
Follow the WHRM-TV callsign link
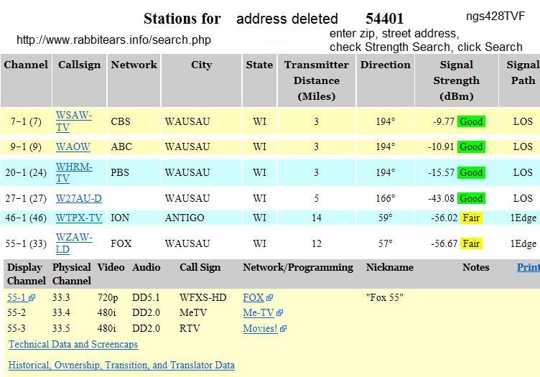point(73,172)
